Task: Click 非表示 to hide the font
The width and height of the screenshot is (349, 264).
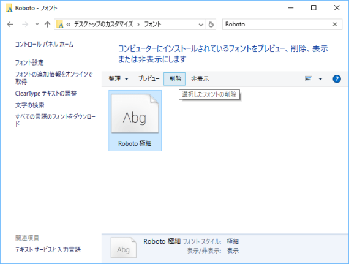Action: 200,79
